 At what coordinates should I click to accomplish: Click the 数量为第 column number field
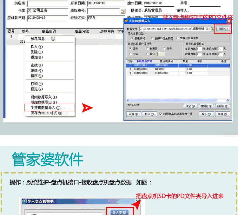pos(199,54)
